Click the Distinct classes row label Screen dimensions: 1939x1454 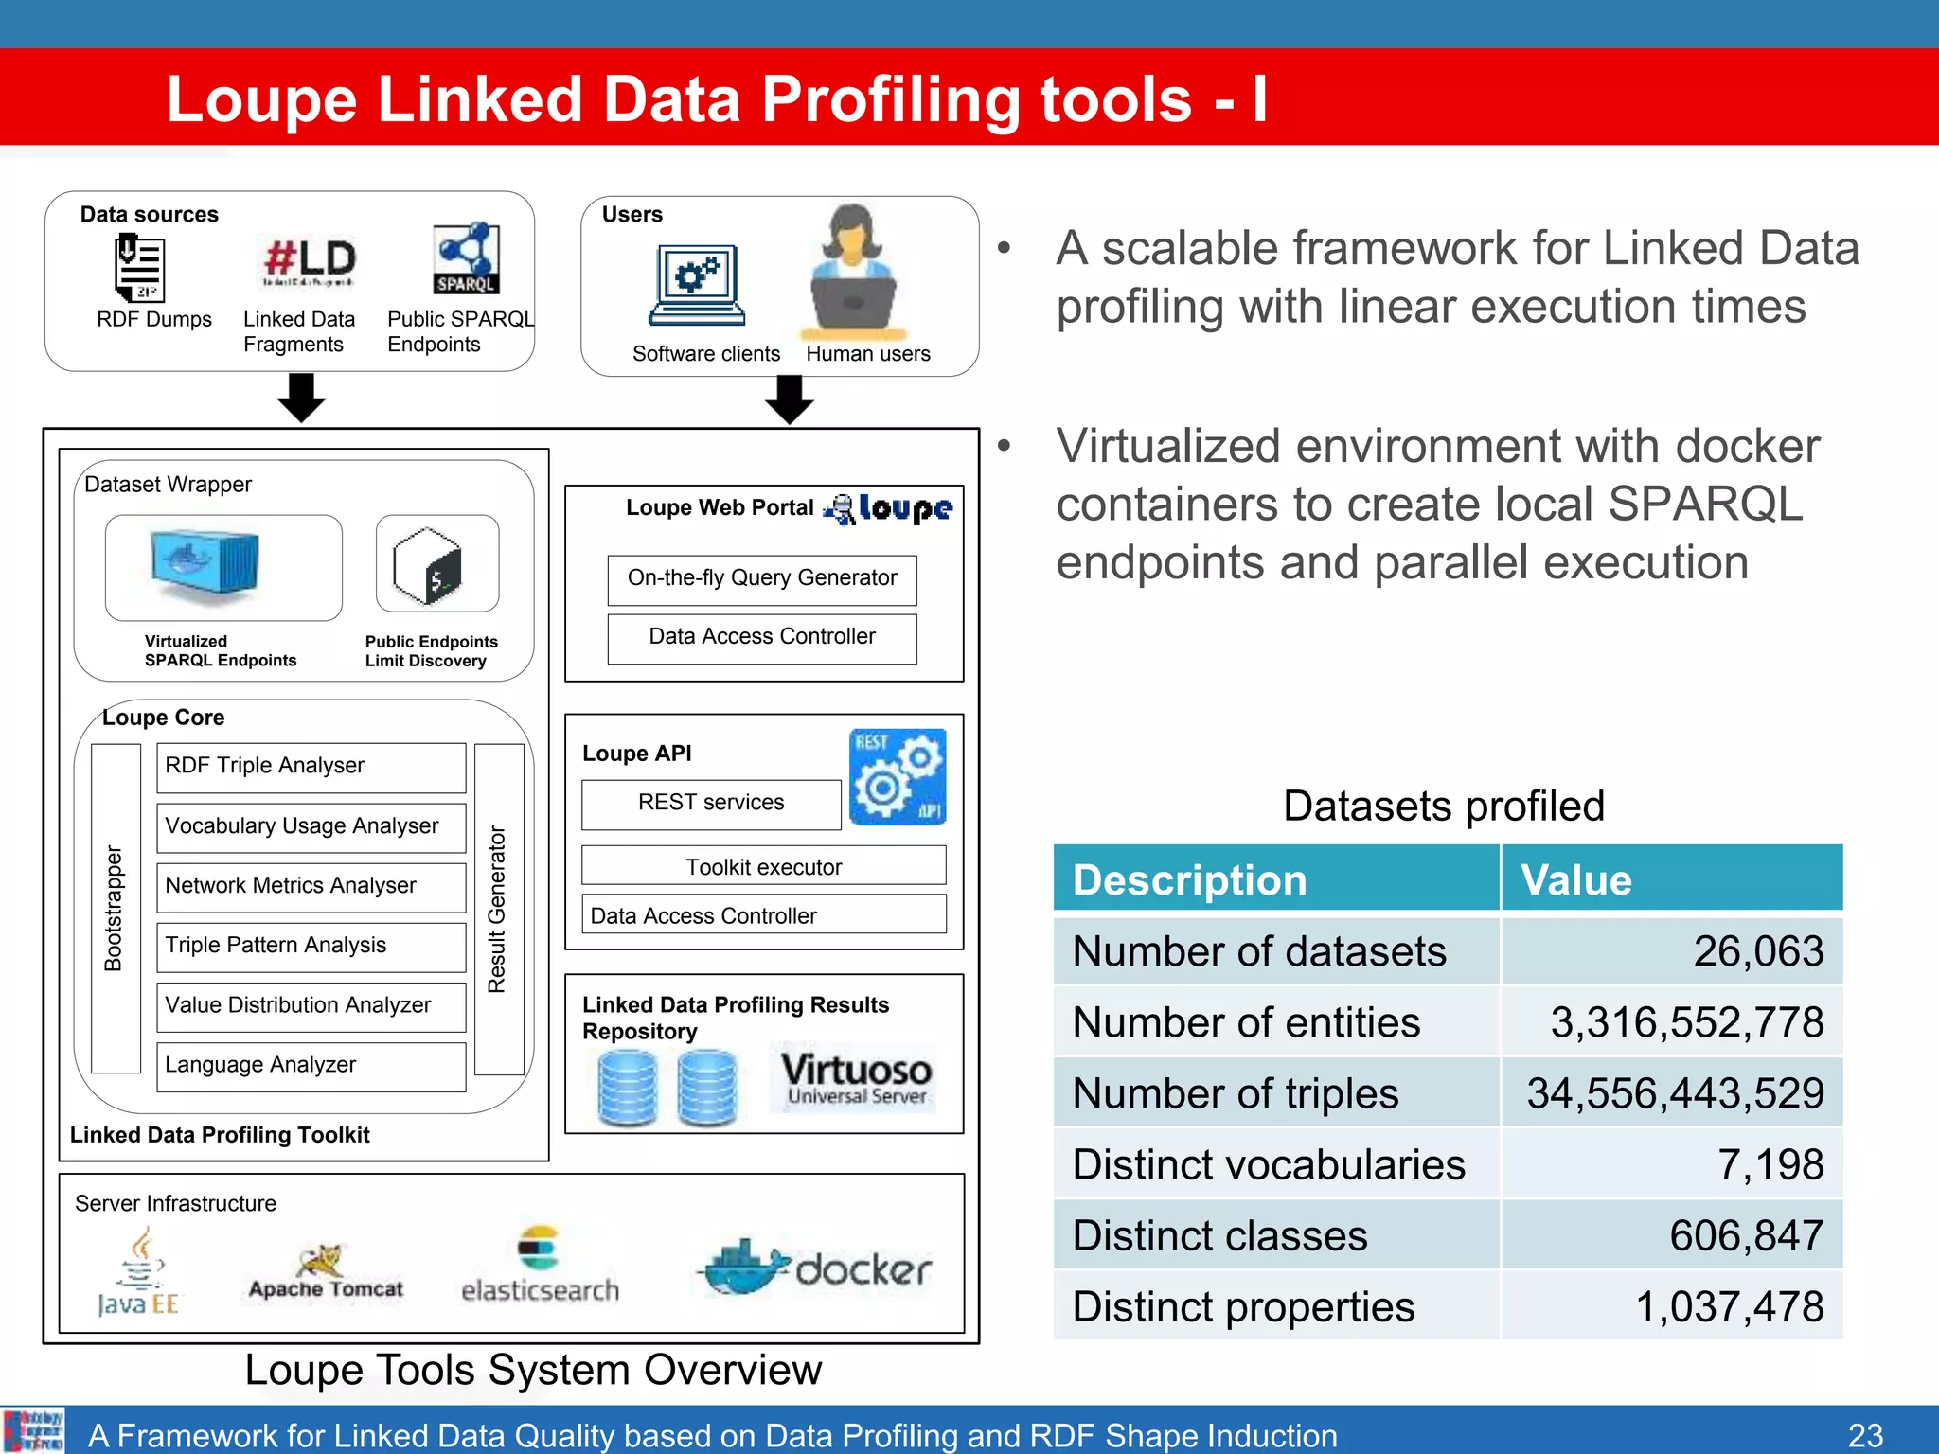(1220, 1235)
